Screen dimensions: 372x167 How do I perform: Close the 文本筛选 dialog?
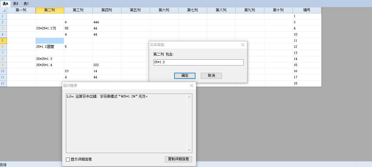click(242, 45)
